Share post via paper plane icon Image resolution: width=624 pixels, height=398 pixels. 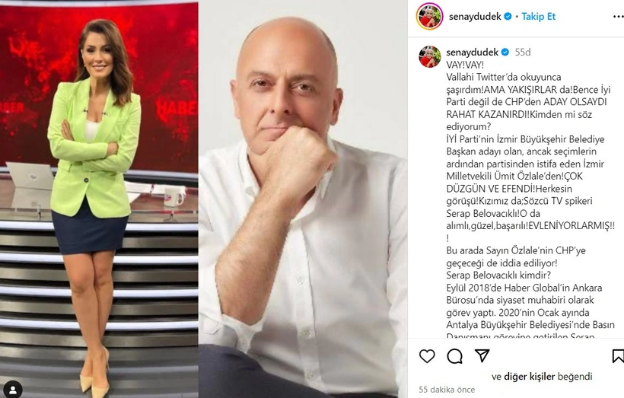pos(482,355)
